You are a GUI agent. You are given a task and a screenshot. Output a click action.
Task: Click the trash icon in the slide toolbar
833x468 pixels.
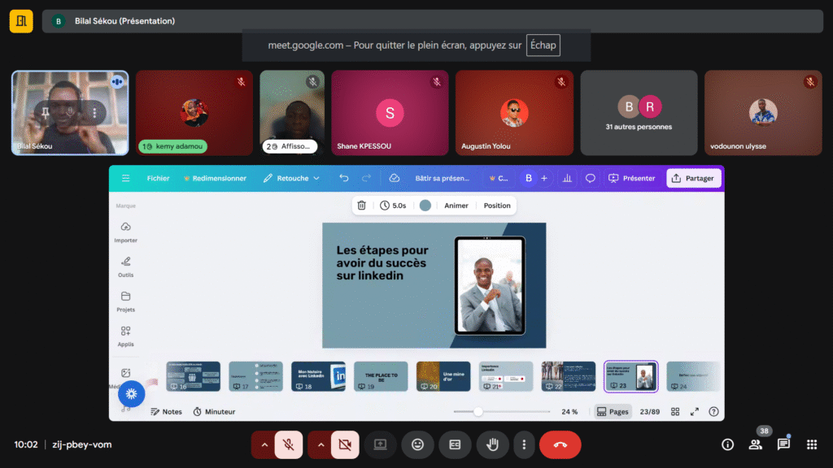[362, 206]
